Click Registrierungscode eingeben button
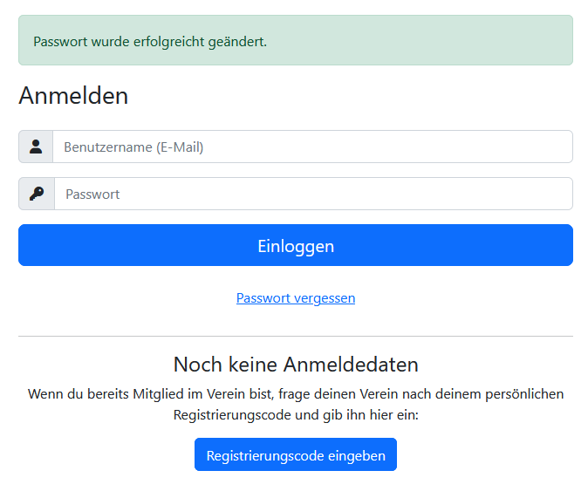This screenshot has height=498, width=588. click(295, 455)
